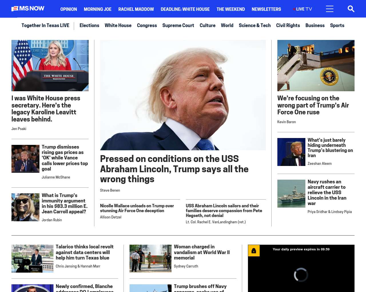Open author Jordan Rubin link

52,220
